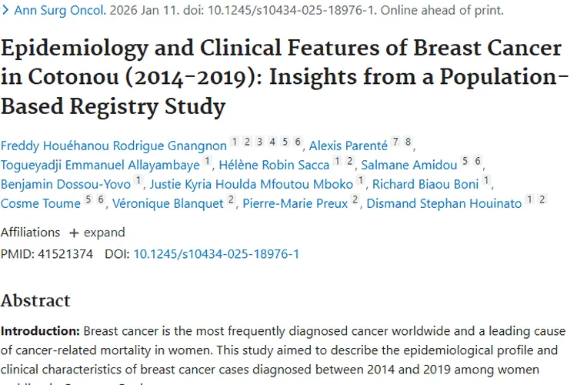Select author Justie Kyria Houlda Mfoutou Mboko
This screenshot has height=385, width=577.
(251, 184)
